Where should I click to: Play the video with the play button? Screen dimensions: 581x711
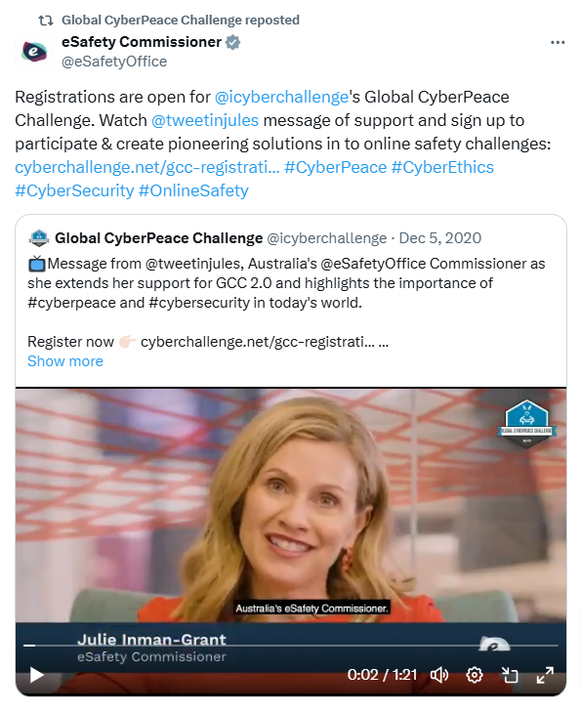37,675
